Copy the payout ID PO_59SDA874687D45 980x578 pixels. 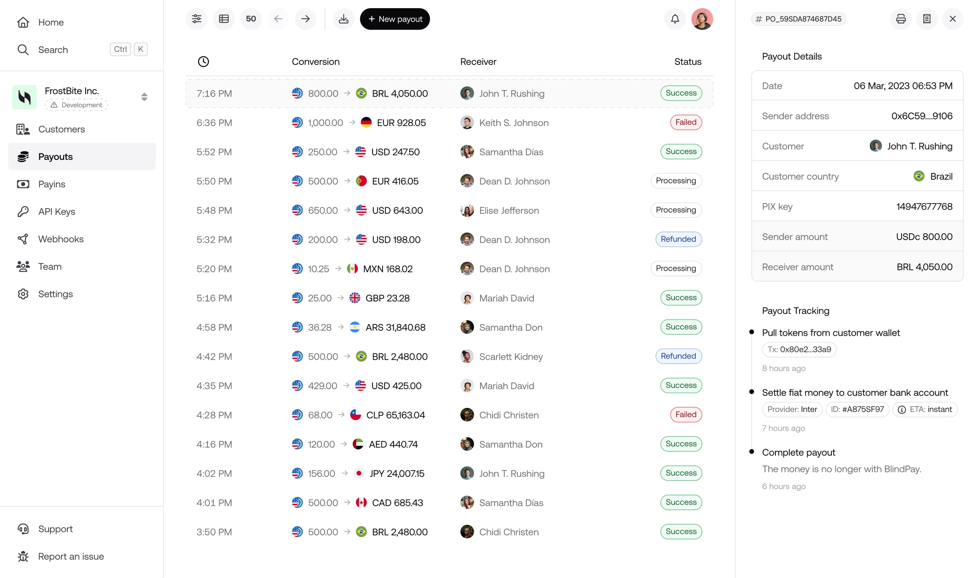pyautogui.click(x=799, y=19)
